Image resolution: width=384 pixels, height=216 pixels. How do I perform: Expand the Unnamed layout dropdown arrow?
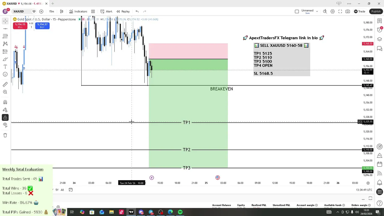click(x=317, y=11)
